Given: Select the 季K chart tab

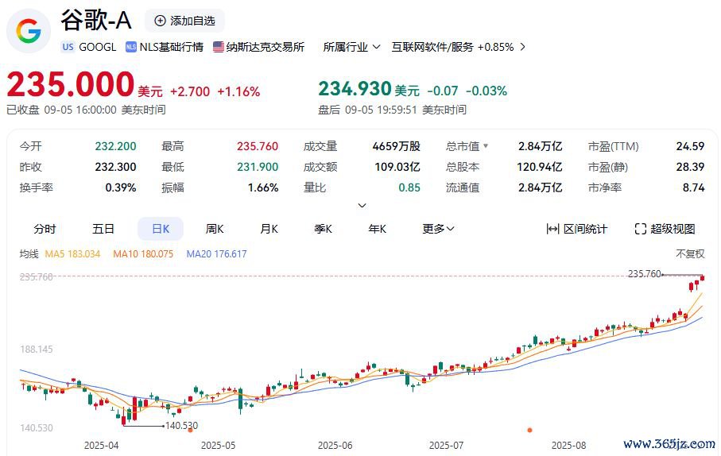Looking at the screenshot, I should point(323,229).
